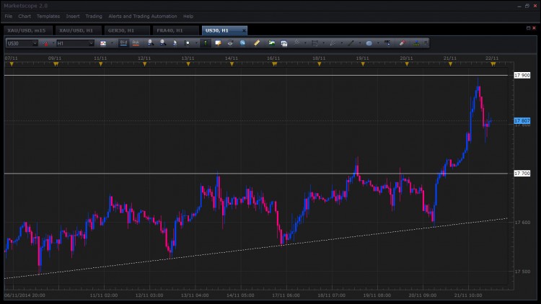Switch to the GER30, H1 tab
Screen dimensions: 541x304
(126, 30)
